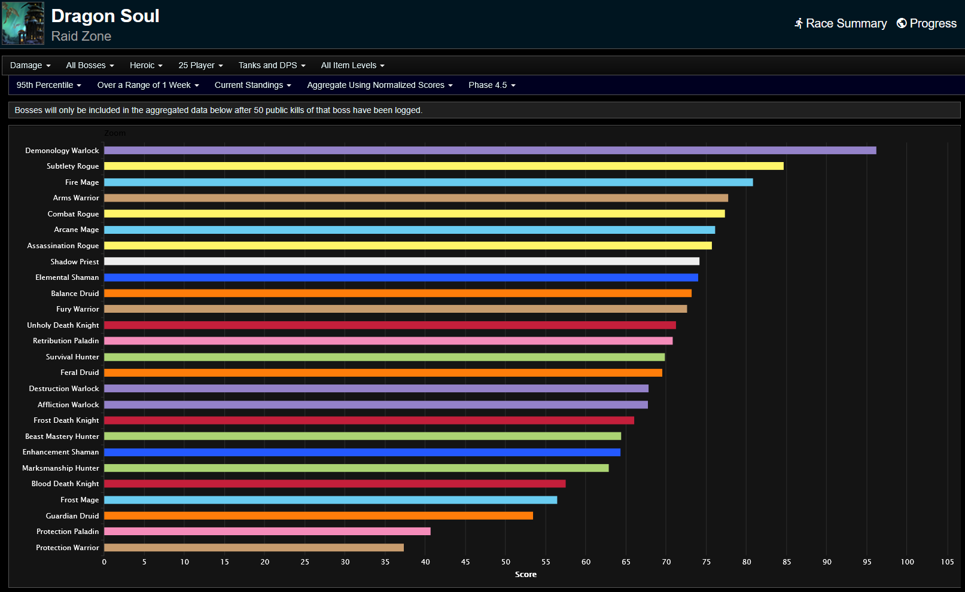Open the Current Standings menu

[252, 85]
